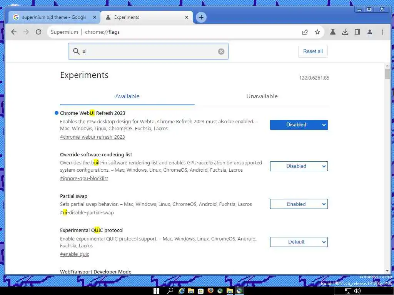Clear the flags search with the X icon
The width and height of the screenshot is (394, 295).
[221, 51]
